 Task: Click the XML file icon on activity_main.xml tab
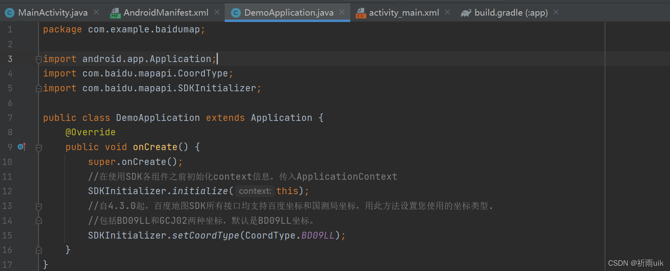click(361, 13)
